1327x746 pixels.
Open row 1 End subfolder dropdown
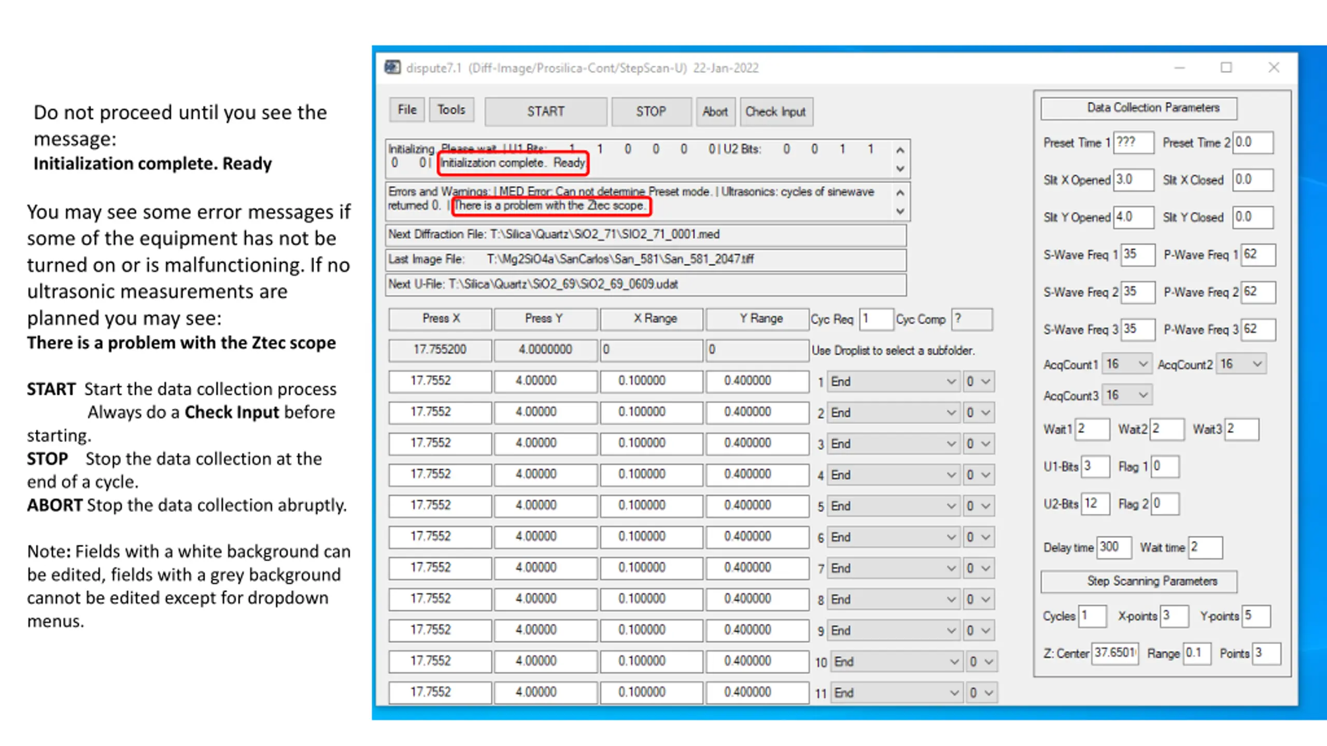893,382
